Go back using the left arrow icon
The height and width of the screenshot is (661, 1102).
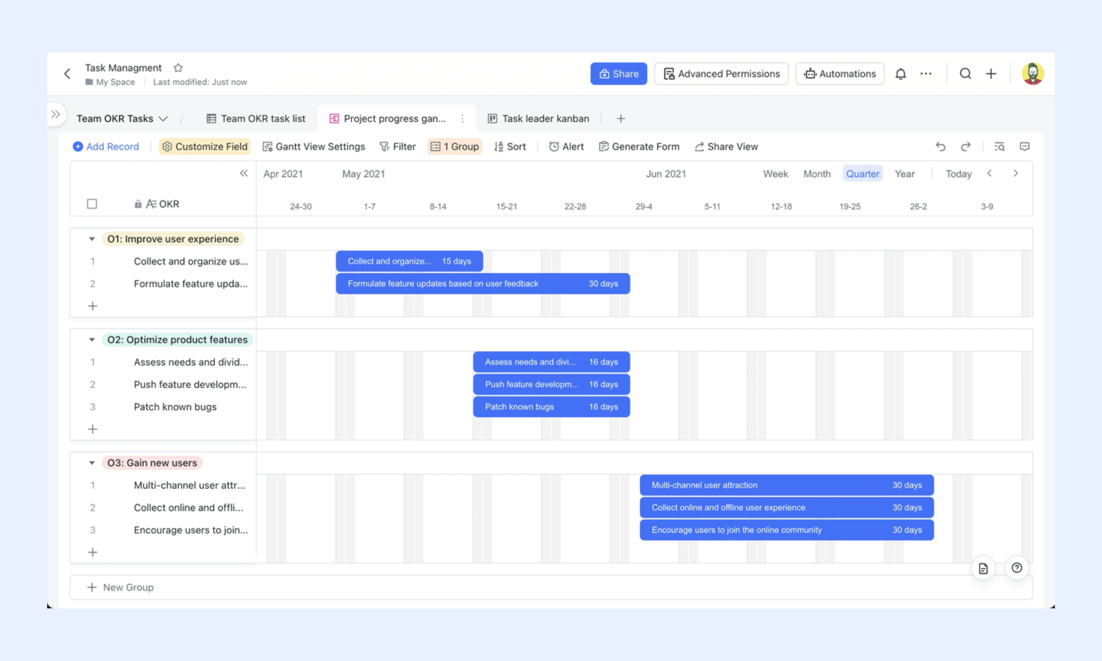[x=67, y=74]
